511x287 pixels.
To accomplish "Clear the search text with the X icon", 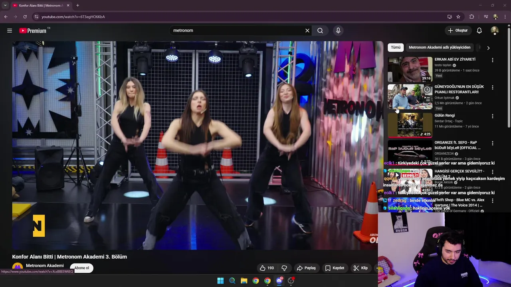I will click(x=307, y=30).
